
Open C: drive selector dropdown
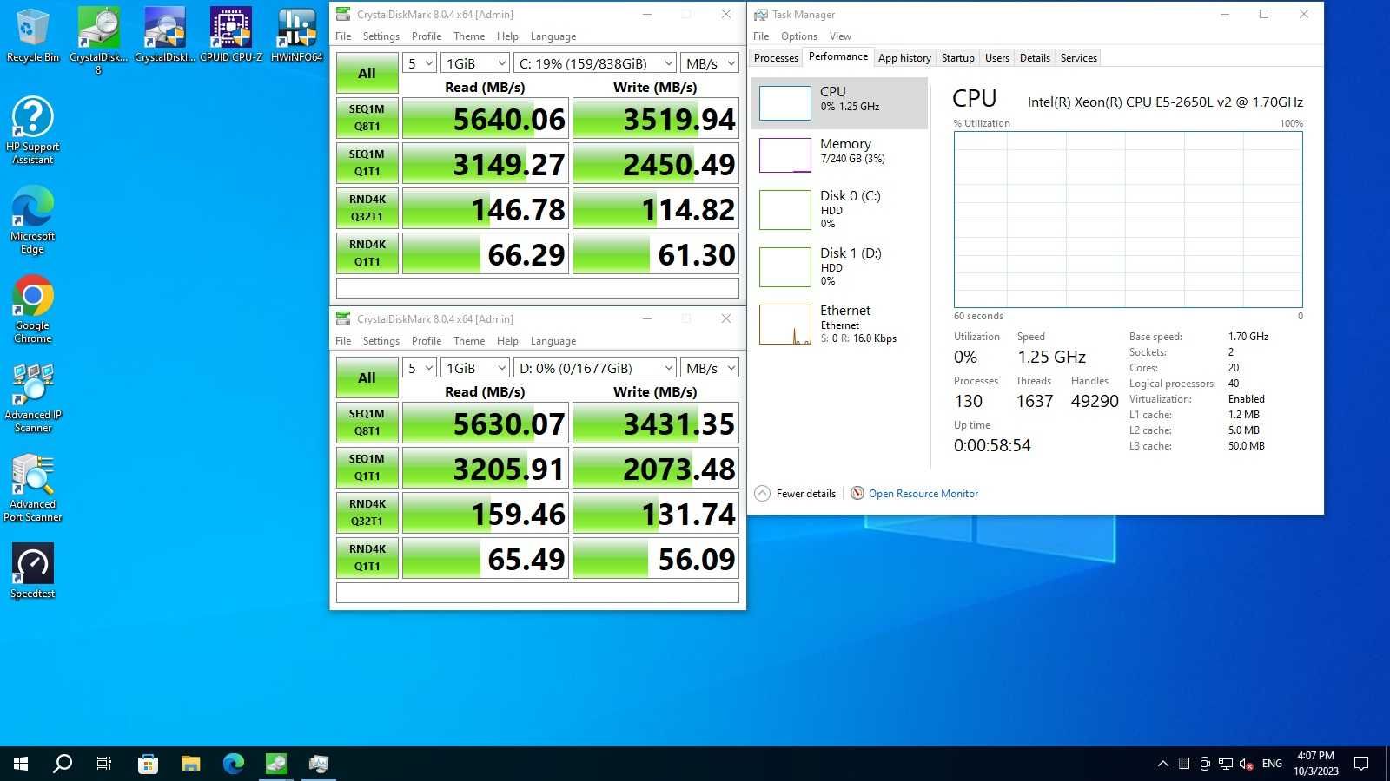[595, 63]
